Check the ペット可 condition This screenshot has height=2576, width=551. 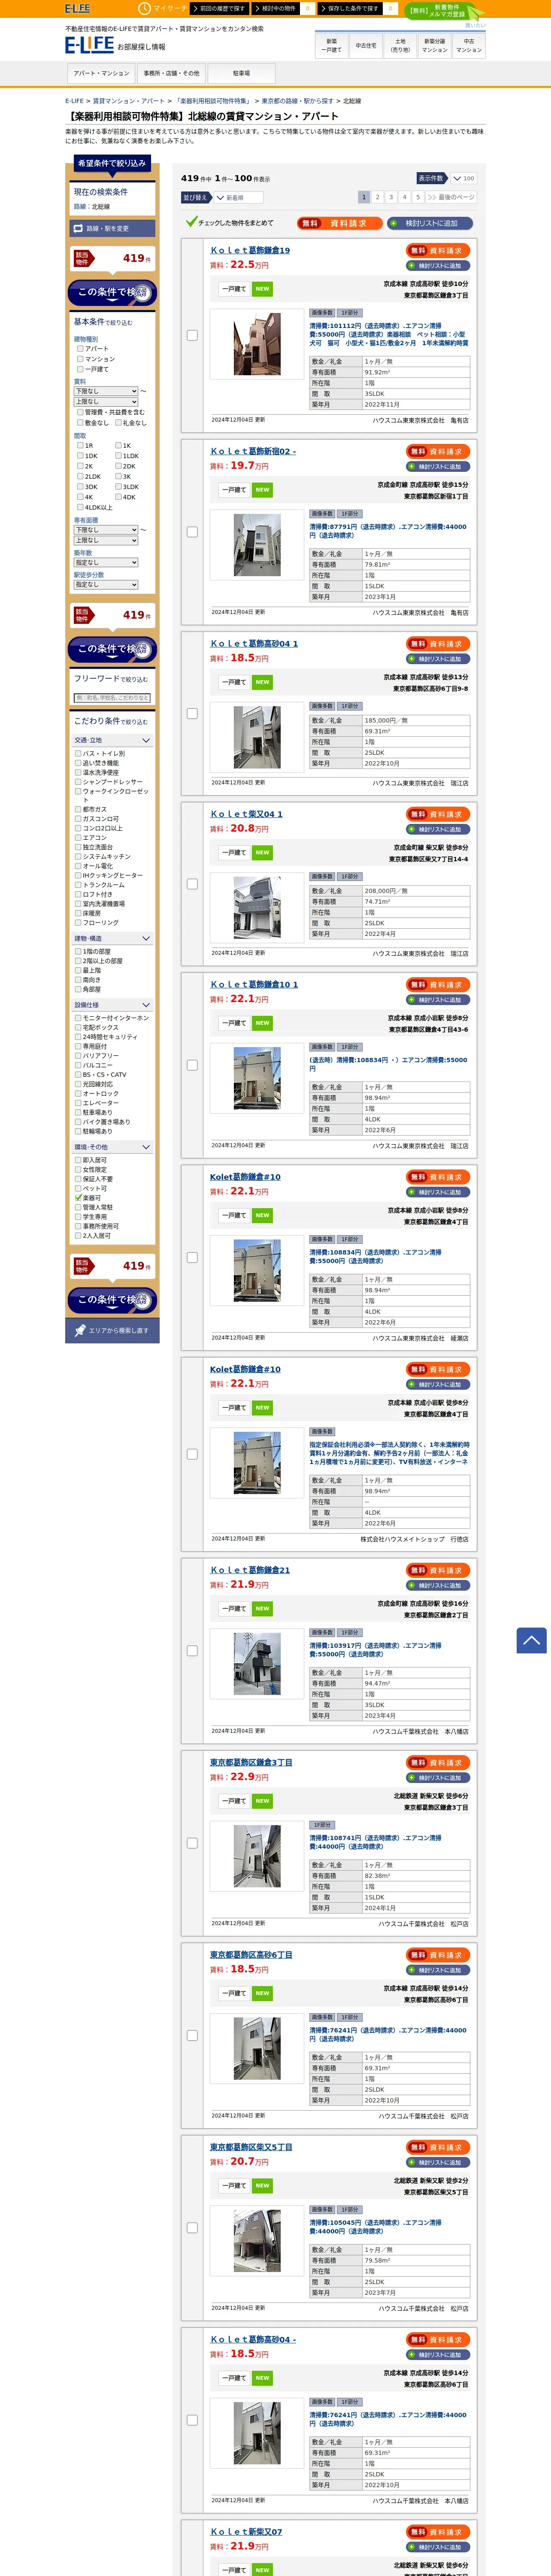[x=78, y=1188]
